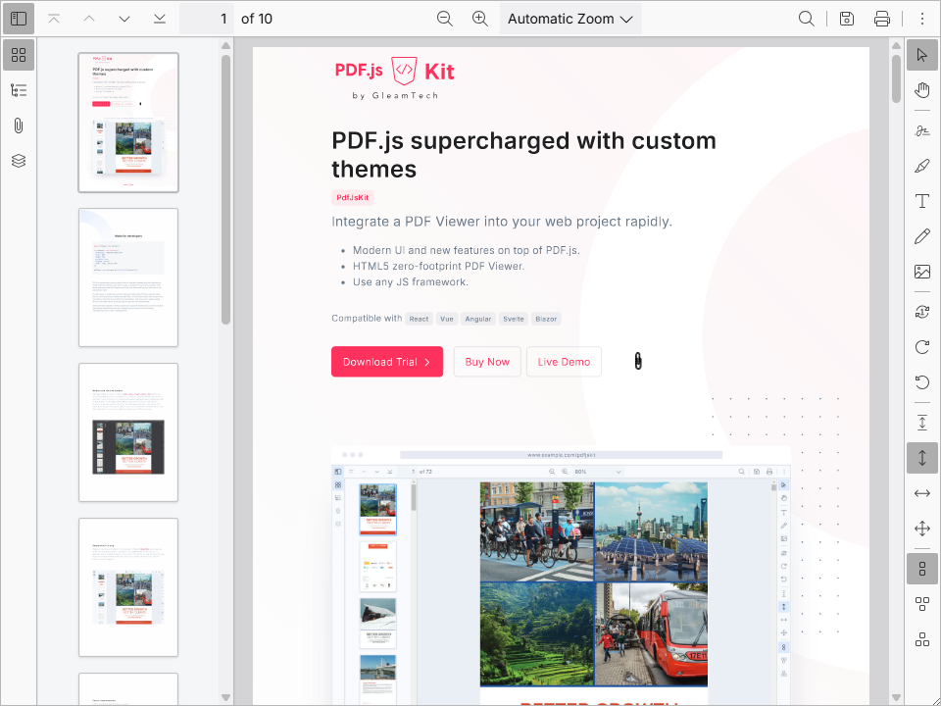
Task: Open the Automatic Zoom dropdown
Action: 570,19
